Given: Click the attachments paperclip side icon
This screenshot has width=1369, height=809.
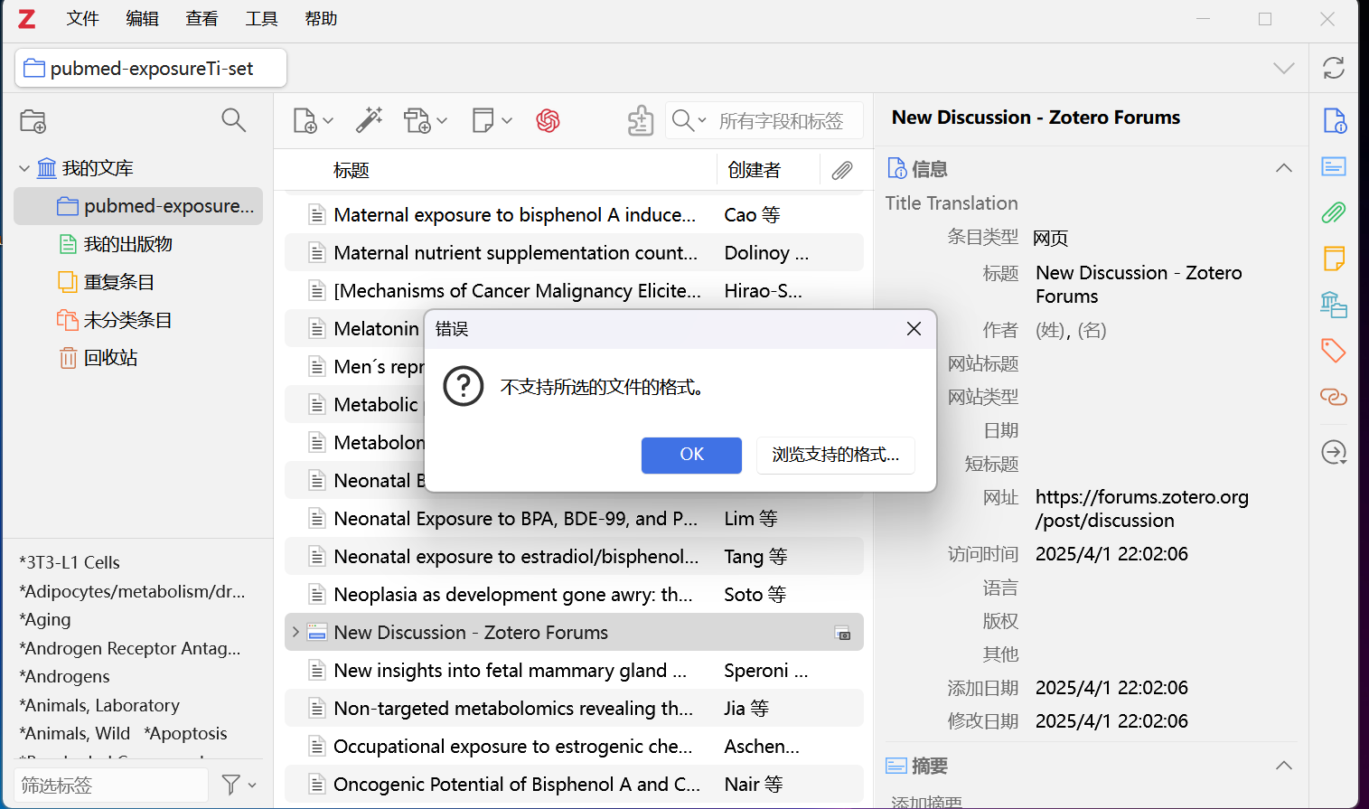Looking at the screenshot, I should 1334,212.
